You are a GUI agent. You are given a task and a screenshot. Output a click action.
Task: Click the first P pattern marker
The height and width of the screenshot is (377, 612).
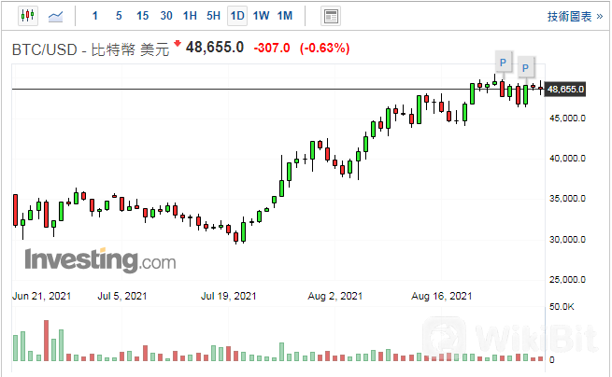pyautogui.click(x=503, y=62)
